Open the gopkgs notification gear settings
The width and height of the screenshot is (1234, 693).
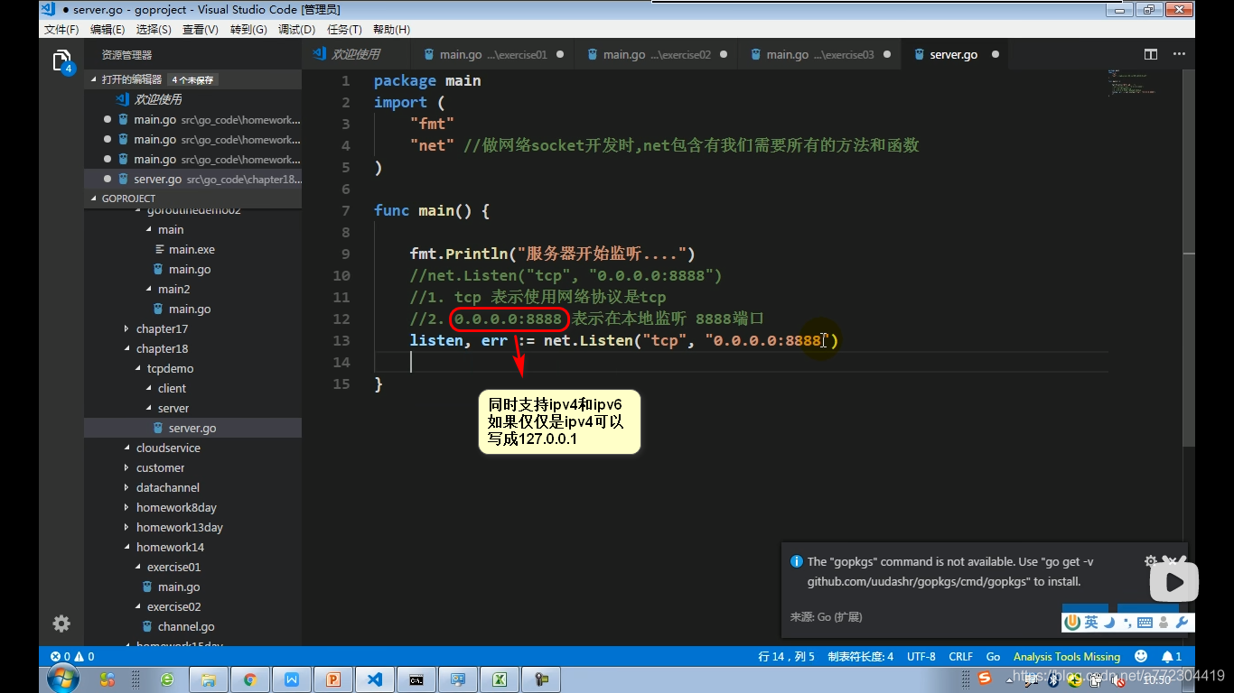pyautogui.click(x=1151, y=561)
